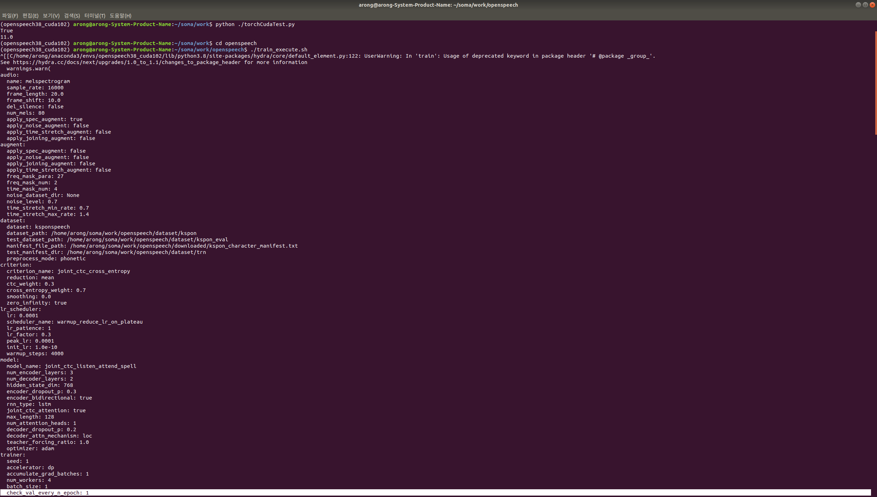Maximize the terminal window
This screenshot has height=497, width=877.
click(865, 5)
